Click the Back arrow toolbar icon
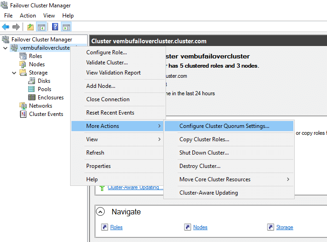The width and height of the screenshot is (327, 242). pyautogui.click(x=6, y=27)
